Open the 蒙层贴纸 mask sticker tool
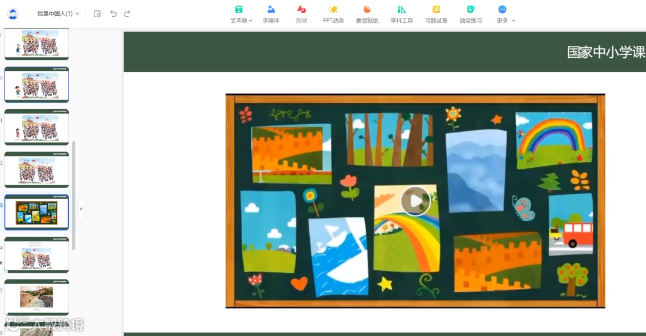 tap(367, 14)
